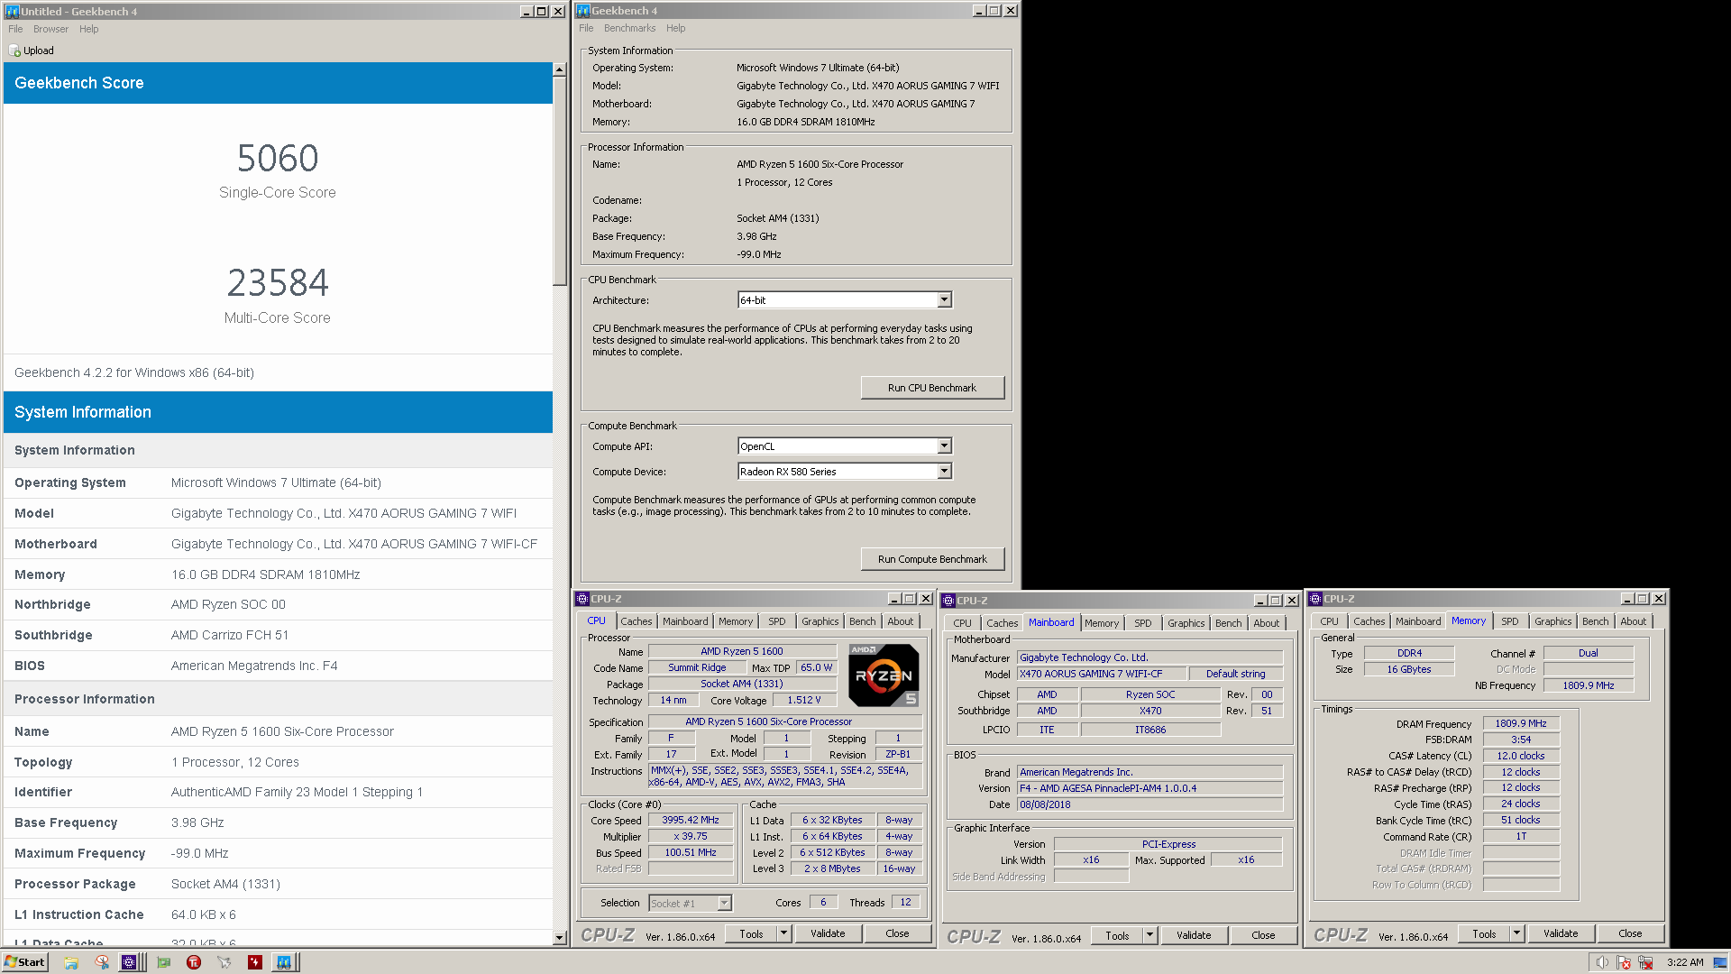Click Close in the CPU-Z Mainboard window
The image size is (1731, 974).
(x=1263, y=935)
